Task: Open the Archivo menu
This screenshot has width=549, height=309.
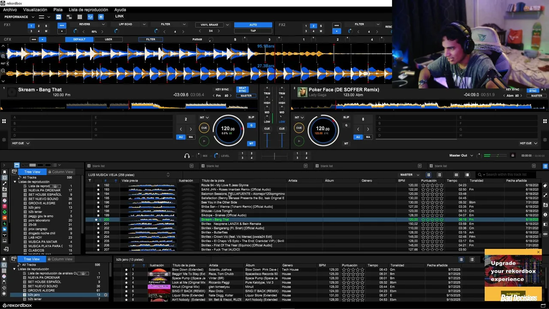Action: click(10, 9)
